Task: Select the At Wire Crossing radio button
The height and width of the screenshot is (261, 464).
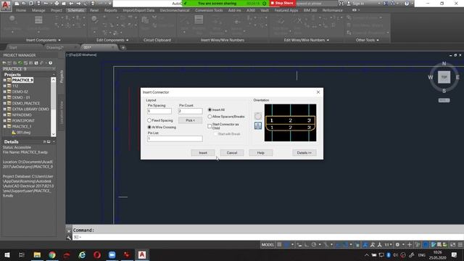Action: tap(149, 127)
